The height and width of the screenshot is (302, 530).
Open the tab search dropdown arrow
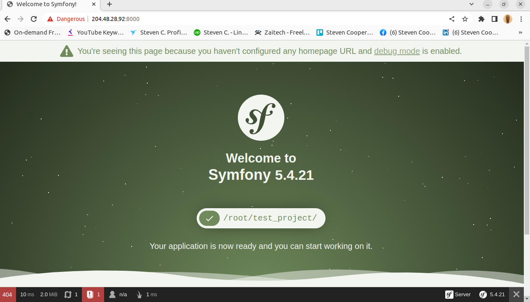[x=472, y=4]
